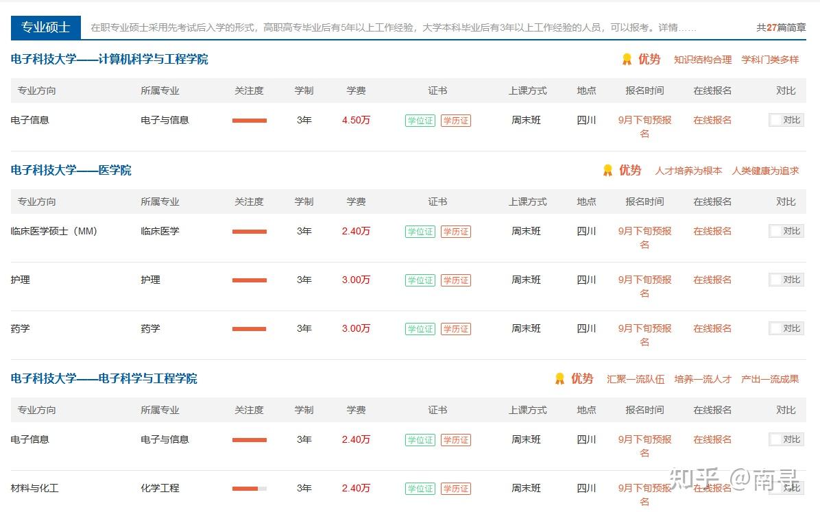Click 学历证 badge in 材料与化工 row

456,488
